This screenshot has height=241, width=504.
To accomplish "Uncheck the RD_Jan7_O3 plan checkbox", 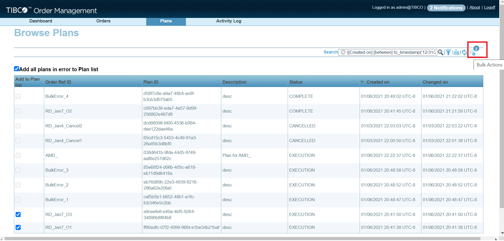I will 18,214.
